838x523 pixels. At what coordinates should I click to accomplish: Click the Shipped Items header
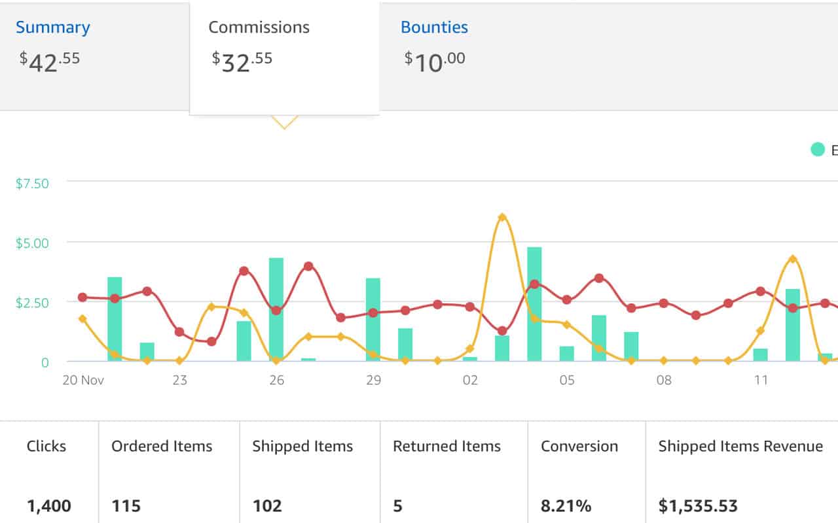pyautogui.click(x=301, y=446)
